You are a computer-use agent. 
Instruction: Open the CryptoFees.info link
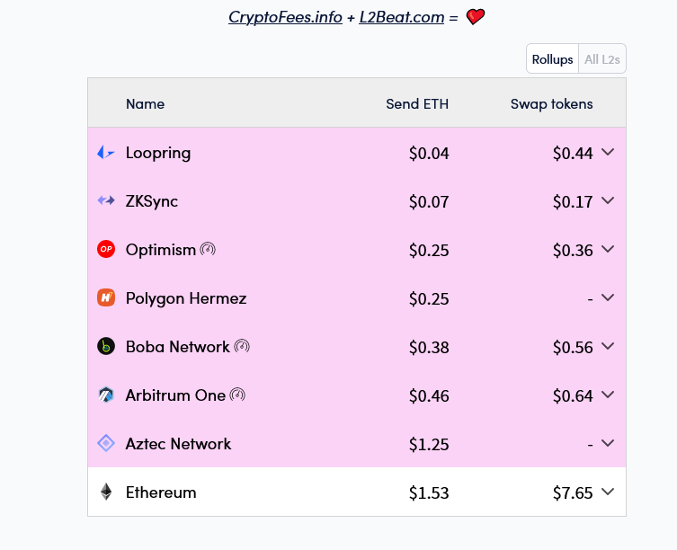(285, 17)
